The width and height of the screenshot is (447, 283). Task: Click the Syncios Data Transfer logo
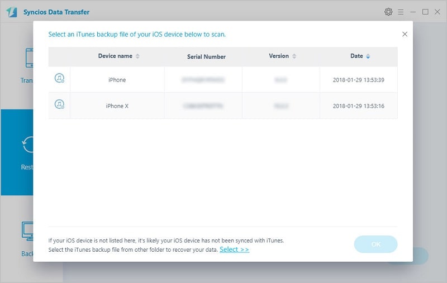click(x=12, y=12)
